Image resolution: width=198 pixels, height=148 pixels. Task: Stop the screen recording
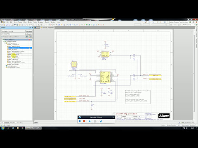84,121
